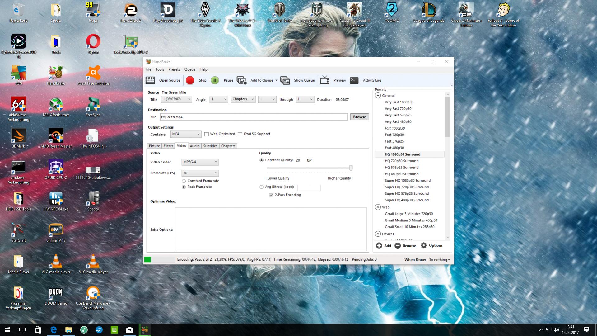This screenshot has width=597, height=336.
Task: Collapse the General presets group
Action: point(378,96)
